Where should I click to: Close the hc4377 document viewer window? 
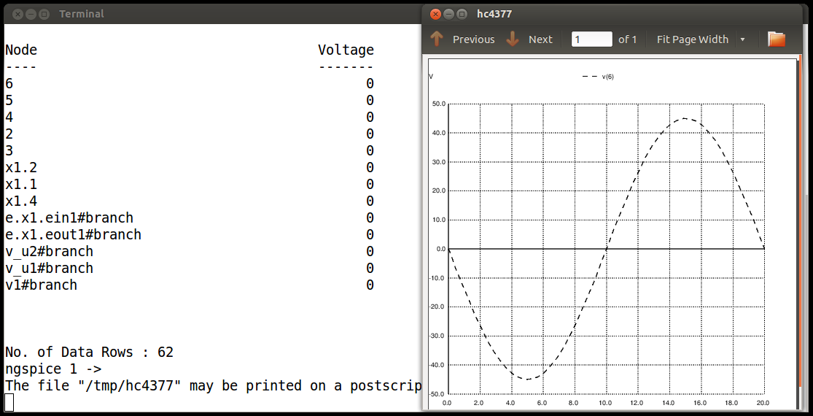coord(435,15)
